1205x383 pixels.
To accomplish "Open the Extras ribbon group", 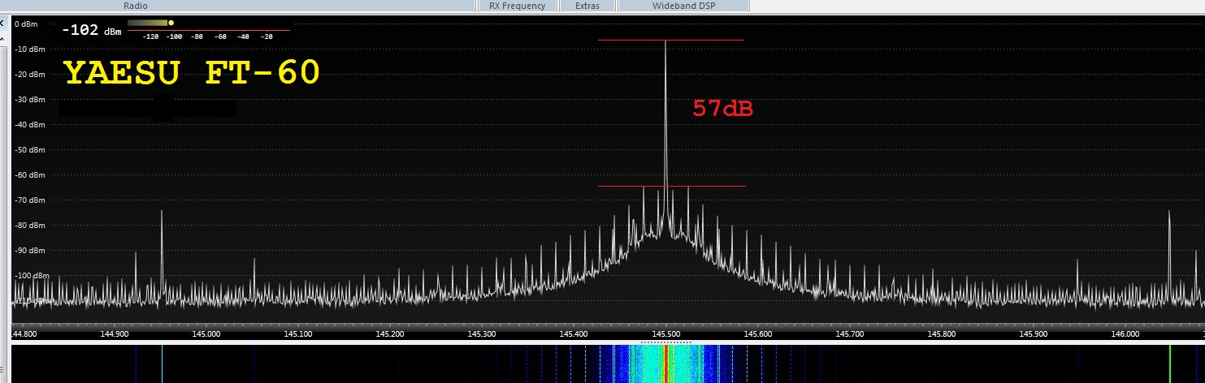I will coord(587,6).
